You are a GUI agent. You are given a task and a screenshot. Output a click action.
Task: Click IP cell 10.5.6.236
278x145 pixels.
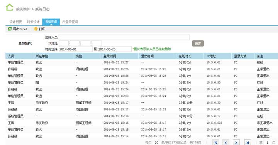(x=214, y=123)
